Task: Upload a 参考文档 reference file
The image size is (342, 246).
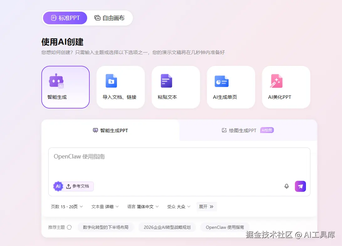Action: 78,186
